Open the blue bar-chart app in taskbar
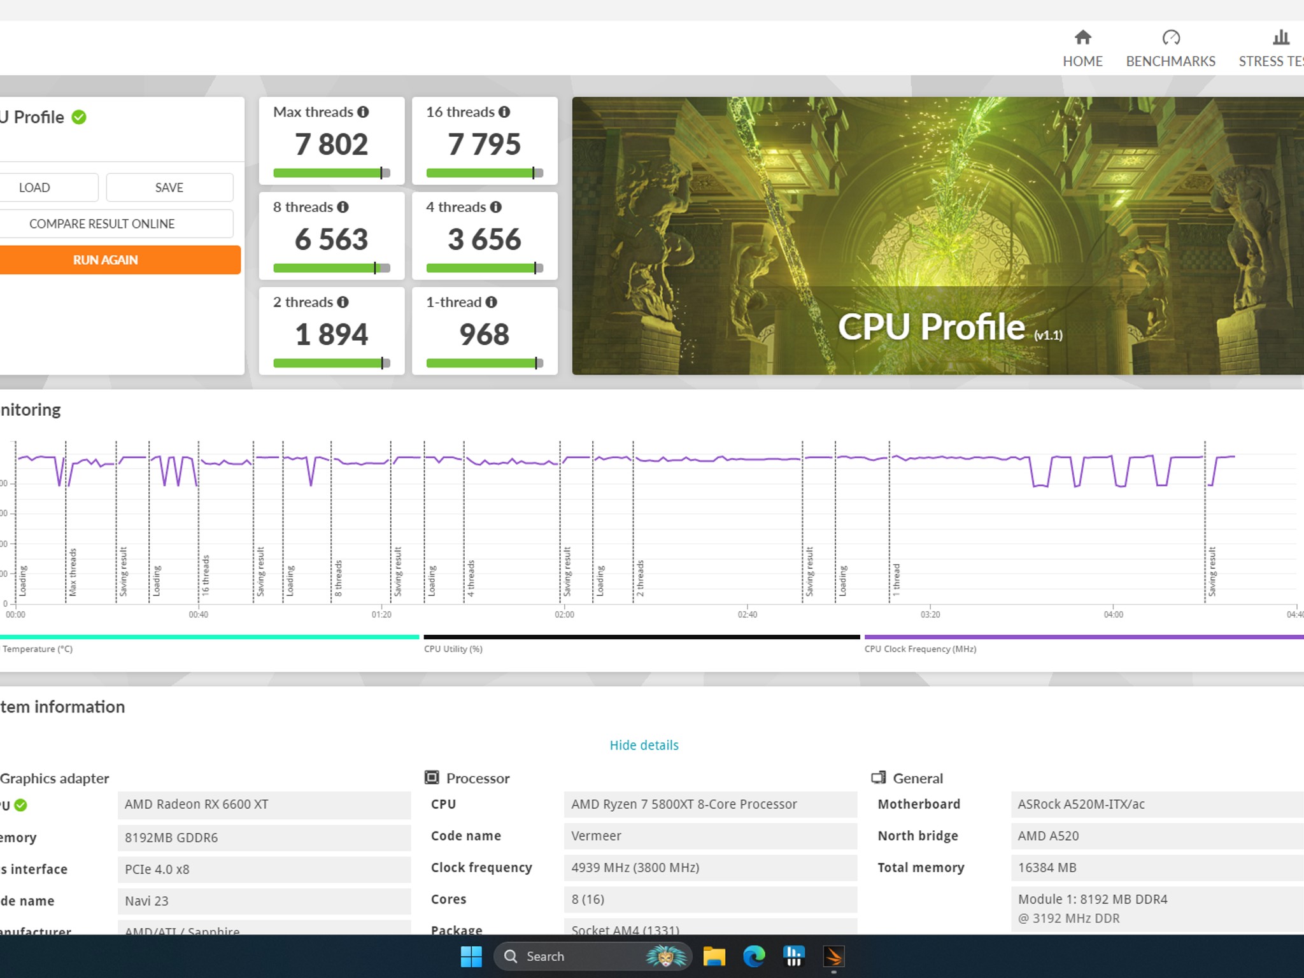1304x978 pixels. click(794, 956)
